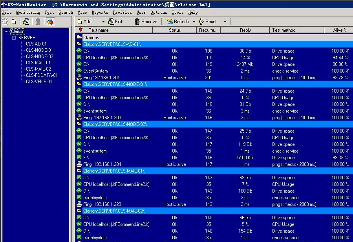
Task: Sort by the Status column header
Action: [x=175, y=30]
